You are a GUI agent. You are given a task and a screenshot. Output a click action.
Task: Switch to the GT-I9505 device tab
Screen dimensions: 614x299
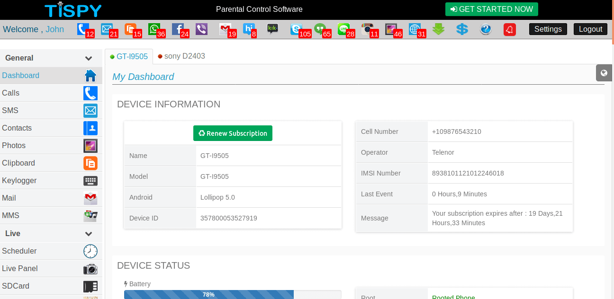129,56
